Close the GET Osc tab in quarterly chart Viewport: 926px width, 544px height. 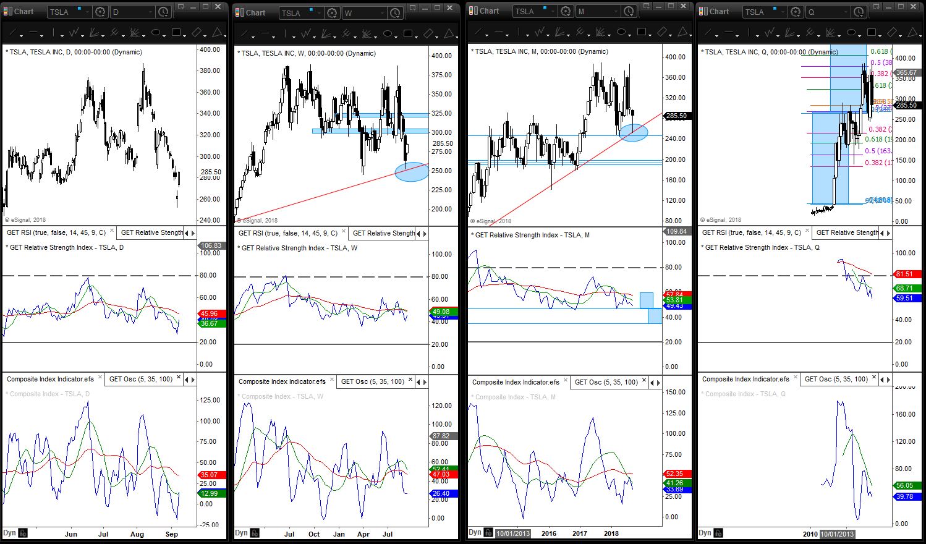click(x=874, y=377)
